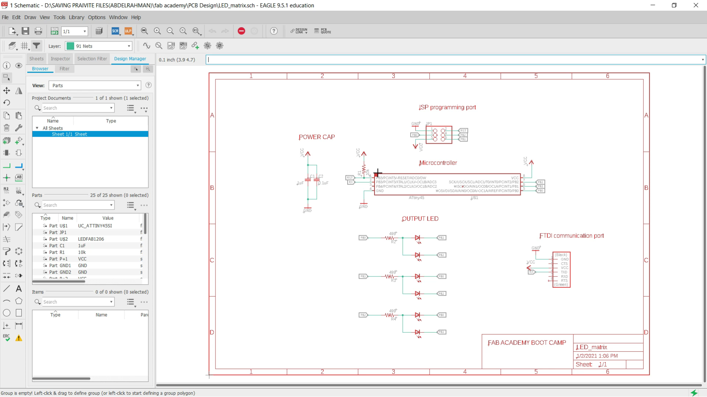Click the PCB Quote button

coord(322,31)
